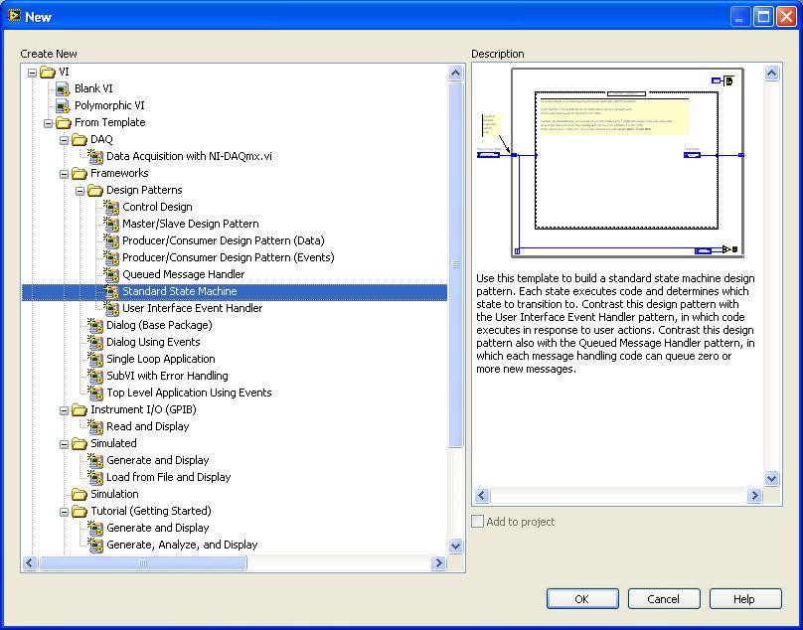Screen dimensions: 803x630
Task: Select User Interface Event Handler item
Action: [192, 308]
